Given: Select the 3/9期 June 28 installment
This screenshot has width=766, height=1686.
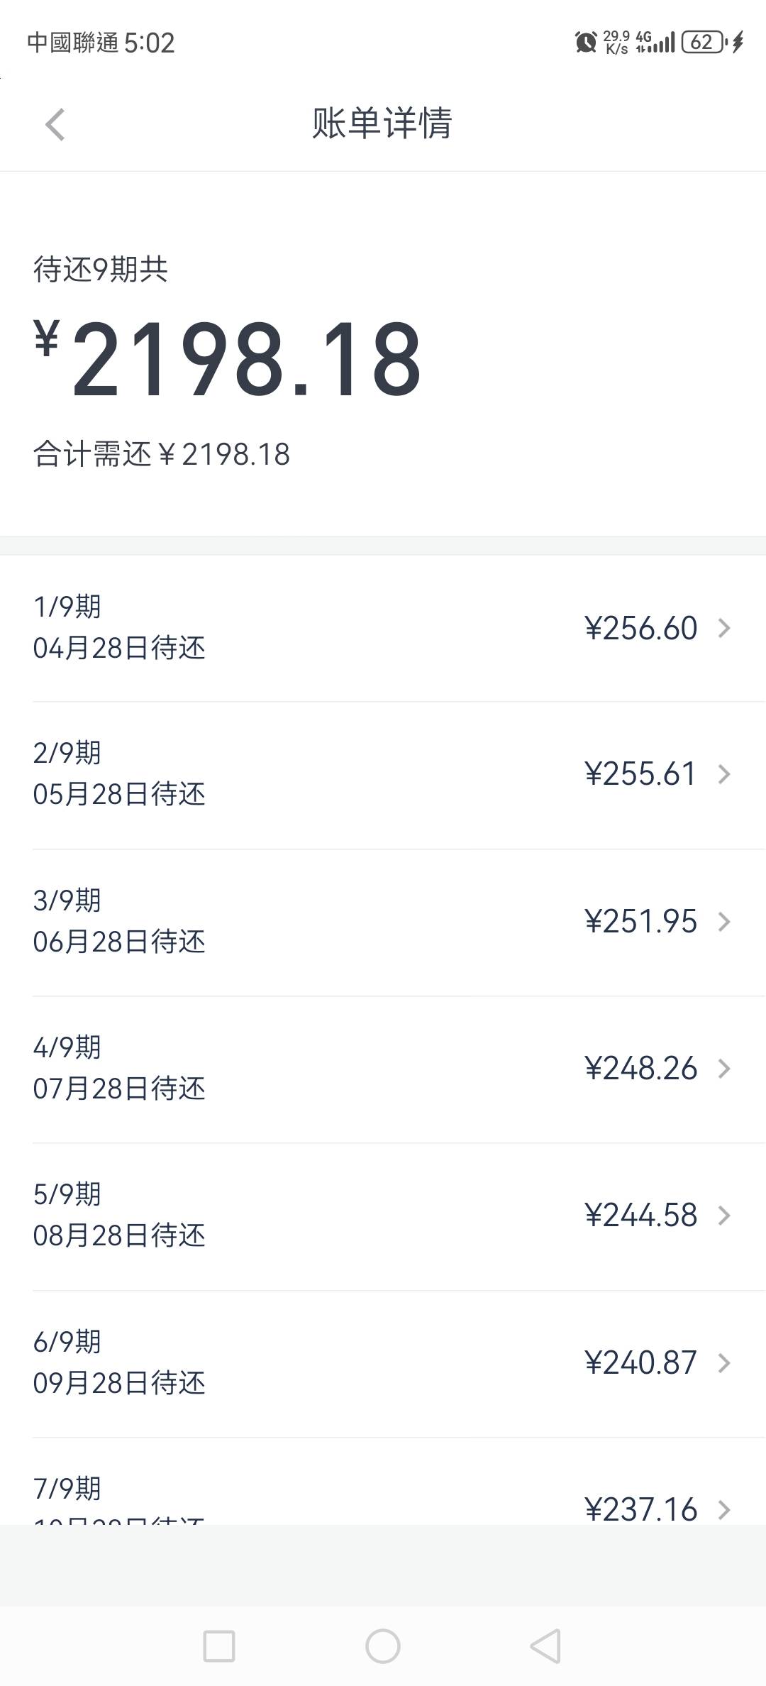Looking at the screenshot, I should 119,922.
